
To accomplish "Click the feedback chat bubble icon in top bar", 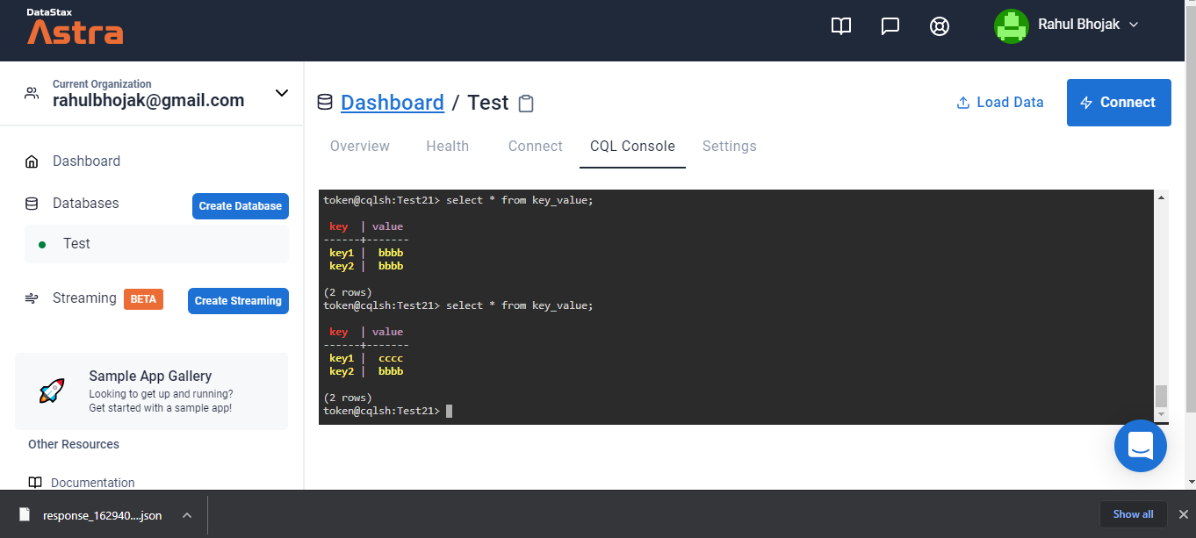I will (x=890, y=26).
